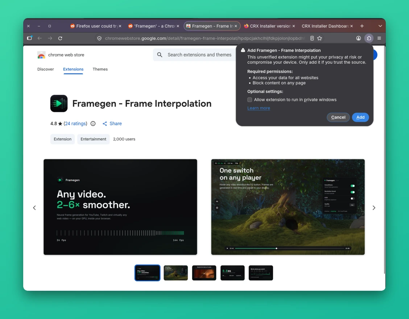Click 'Block content on any page' permission
The image size is (409, 319).
[x=279, y=83]
